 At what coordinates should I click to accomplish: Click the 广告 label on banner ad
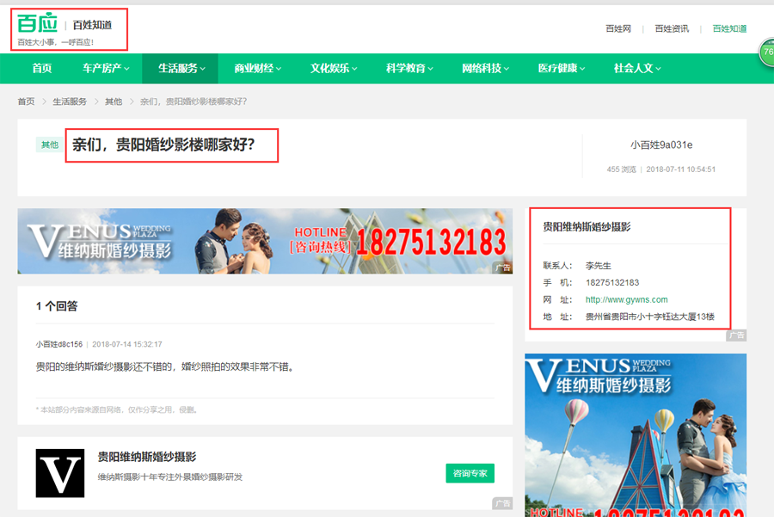(x=503, y=268)
